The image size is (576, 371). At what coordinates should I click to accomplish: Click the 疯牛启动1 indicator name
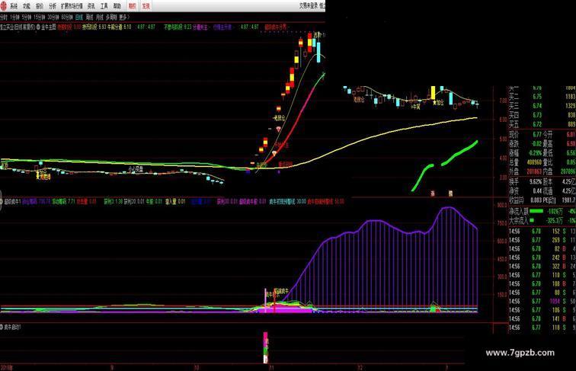tap(12, 327)
